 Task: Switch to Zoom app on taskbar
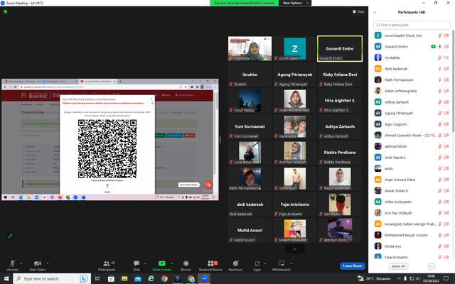click(x=204, y=278)
